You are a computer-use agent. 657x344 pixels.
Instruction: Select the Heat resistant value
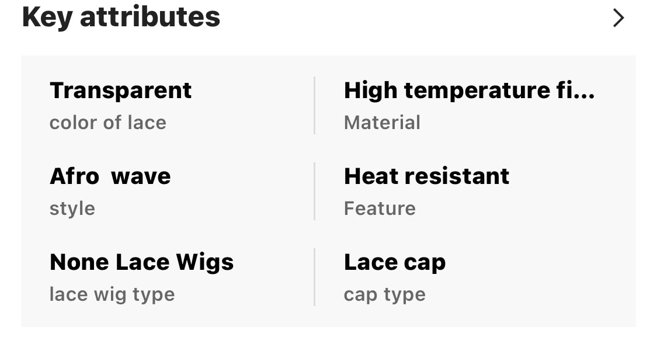tap(426, 176)
